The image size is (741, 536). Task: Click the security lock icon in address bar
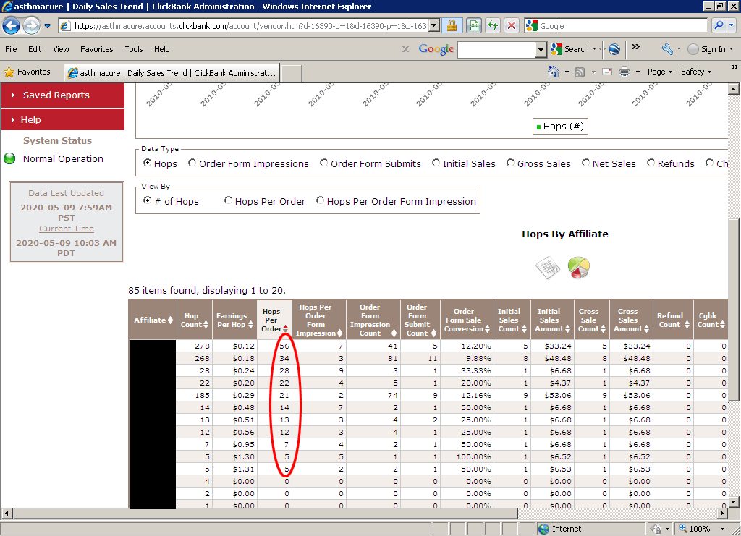[452, 26]
